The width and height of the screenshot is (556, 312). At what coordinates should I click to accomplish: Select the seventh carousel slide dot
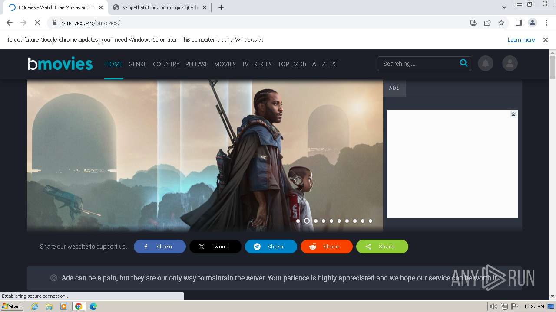point(347,221)
